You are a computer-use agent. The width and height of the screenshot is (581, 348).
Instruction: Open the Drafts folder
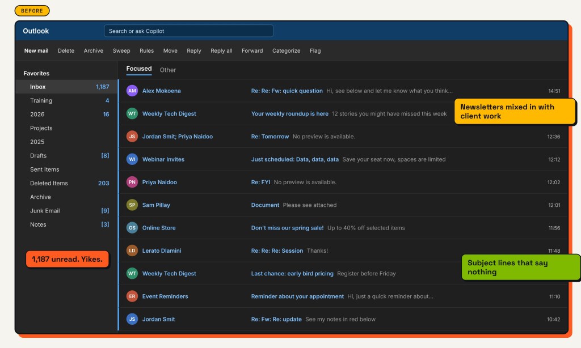pyautogui.click(x=67, y=155)
